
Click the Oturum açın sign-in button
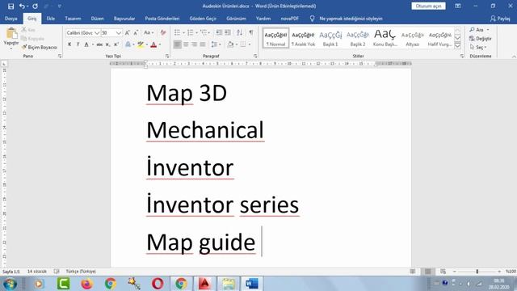pyautogui.click(x=428, y=6)
